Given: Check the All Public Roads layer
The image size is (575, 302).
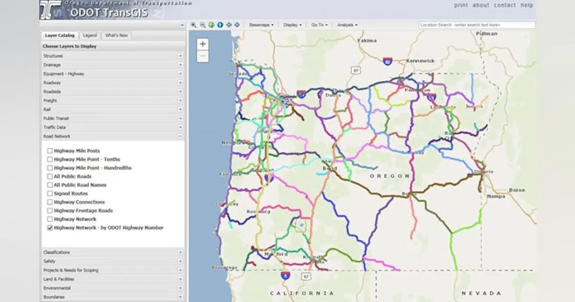Looking at the screenshot, I should [x=50, y=177].
